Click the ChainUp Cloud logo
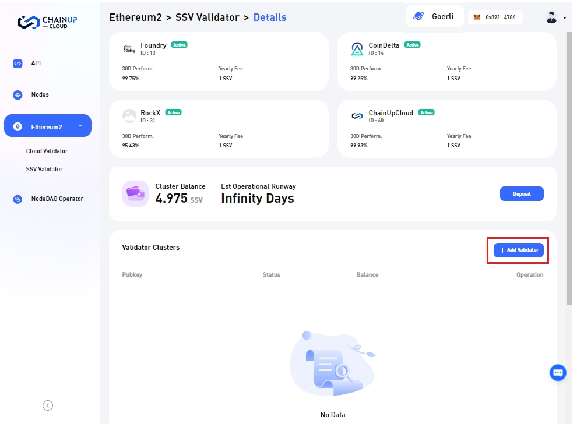The width and height of the screenshot is (577, 434). coord(47,22)
